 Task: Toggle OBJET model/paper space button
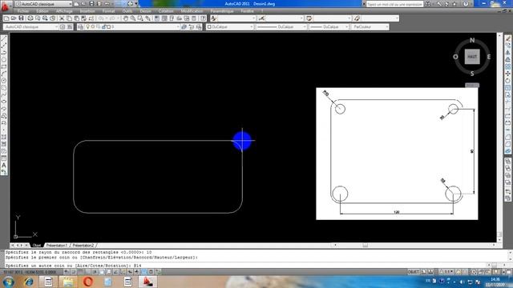click(x=414, y=272)
